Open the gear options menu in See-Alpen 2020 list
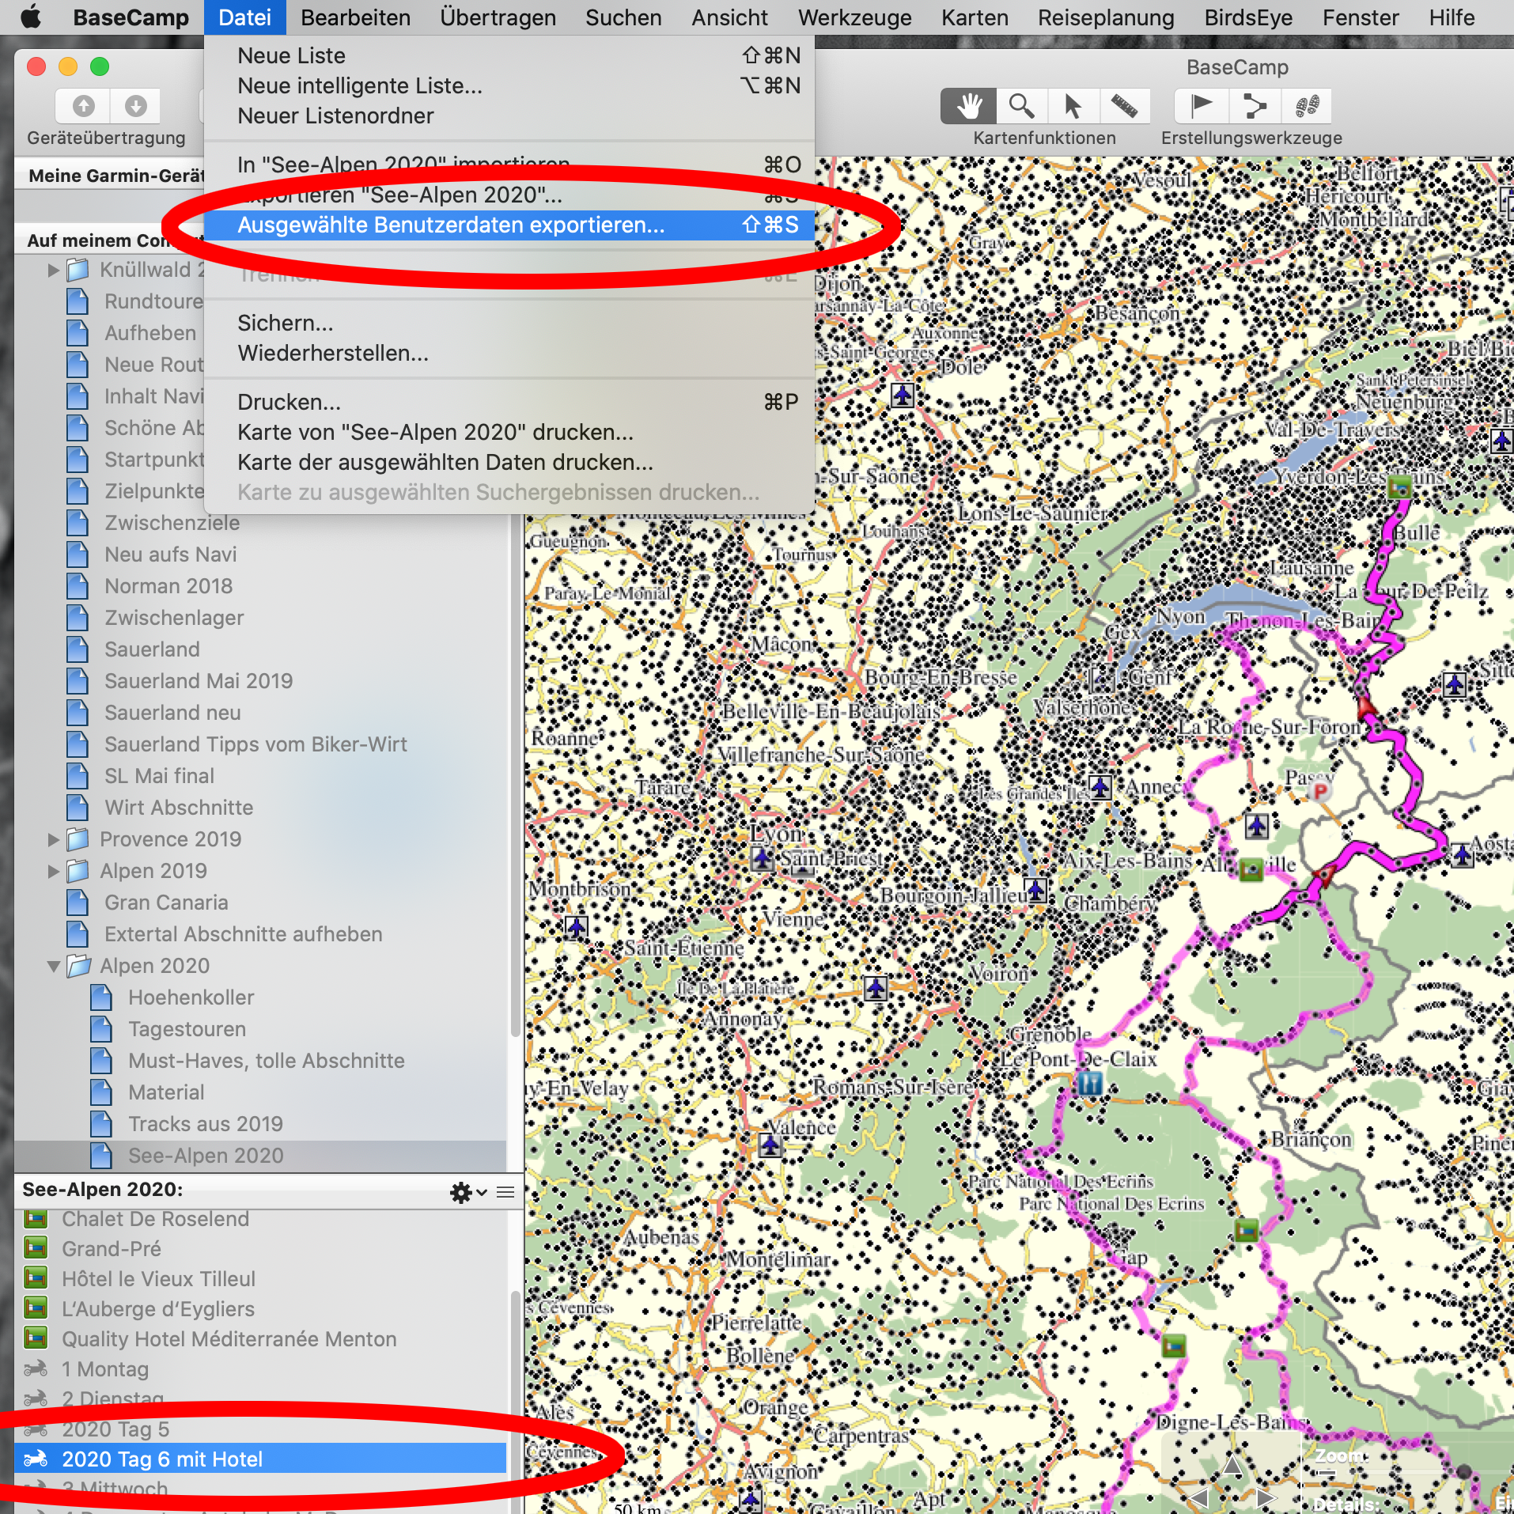Image resolution: width=1514 pixels, height=1514 pixels. click(x=467, y=1192)
